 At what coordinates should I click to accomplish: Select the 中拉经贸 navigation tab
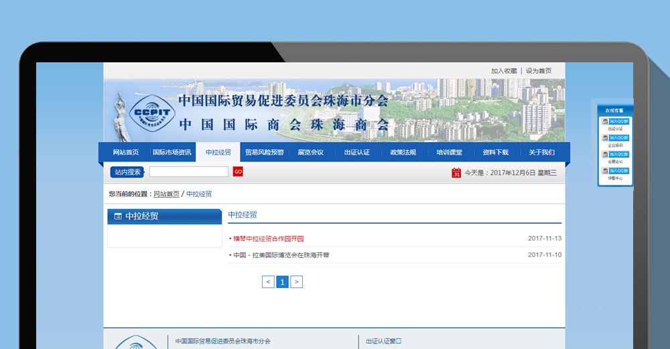[218, 152]
